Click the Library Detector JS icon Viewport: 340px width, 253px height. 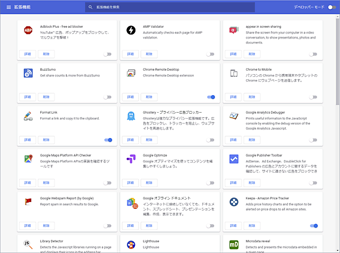coord(28,245)
